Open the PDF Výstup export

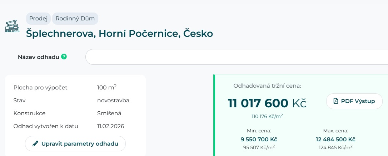click(x=354, y=101)
